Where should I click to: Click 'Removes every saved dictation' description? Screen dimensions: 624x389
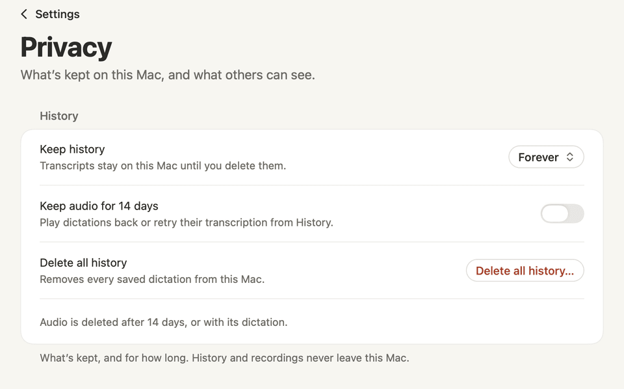152,280
